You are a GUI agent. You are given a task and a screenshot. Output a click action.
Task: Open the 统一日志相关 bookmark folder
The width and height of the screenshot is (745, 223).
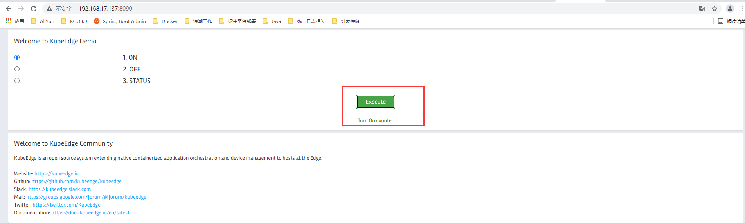[x=307, y=21]
